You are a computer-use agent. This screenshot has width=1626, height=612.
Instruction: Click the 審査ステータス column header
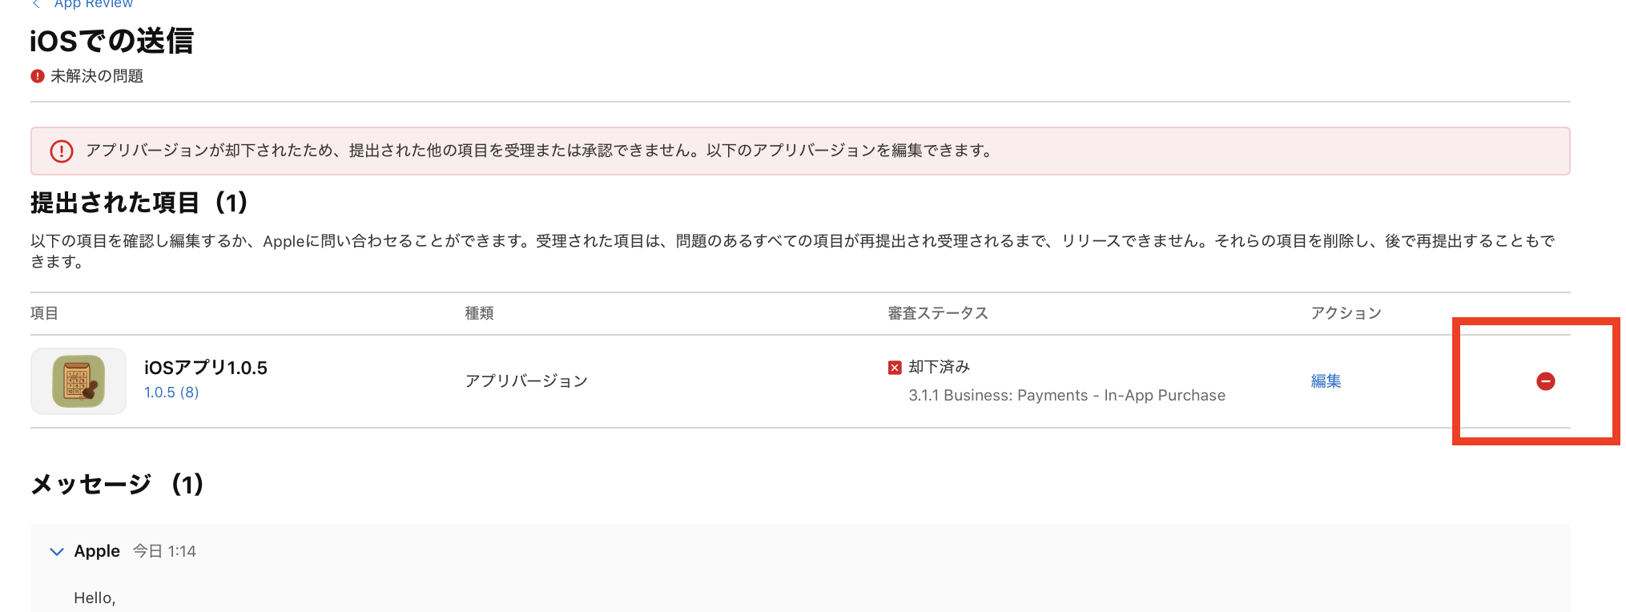(937, 313)
